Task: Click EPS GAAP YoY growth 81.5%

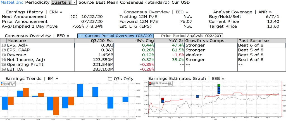Action: 178,50
